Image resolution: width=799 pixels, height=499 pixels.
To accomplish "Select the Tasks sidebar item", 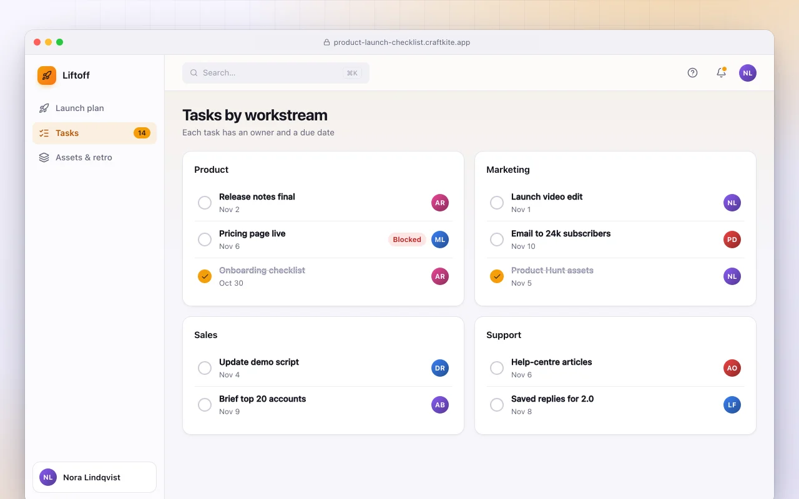I will (94, 133).
